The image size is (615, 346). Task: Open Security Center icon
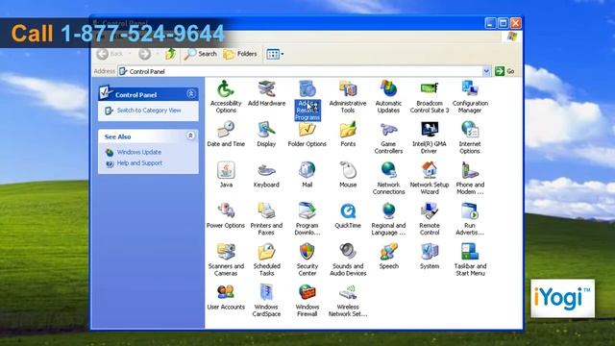point(307,259)
